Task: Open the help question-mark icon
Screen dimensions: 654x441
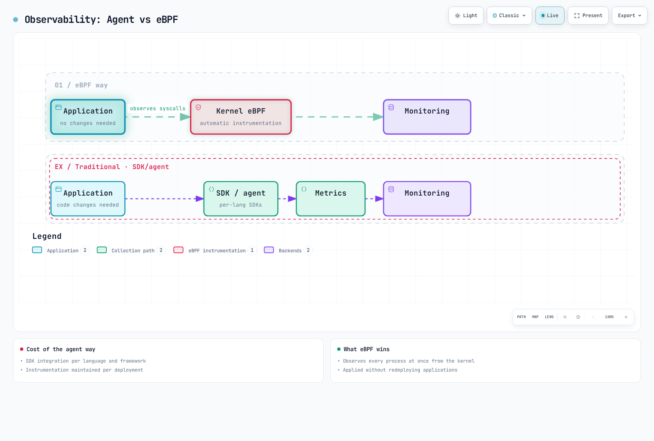Action: tap(578, 317)
